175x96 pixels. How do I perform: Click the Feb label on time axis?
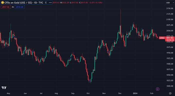click(x=152, y=93)
